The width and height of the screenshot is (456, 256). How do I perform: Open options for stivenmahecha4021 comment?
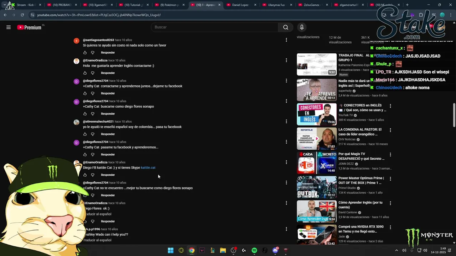point(286,122)
